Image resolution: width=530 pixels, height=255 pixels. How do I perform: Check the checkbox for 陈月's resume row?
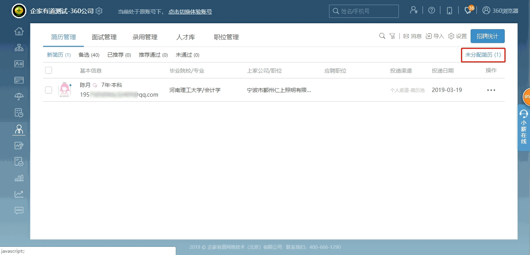48,90
